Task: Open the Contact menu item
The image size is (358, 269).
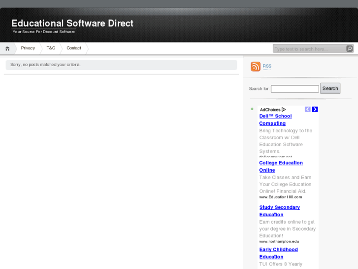Action: (74, 48)
